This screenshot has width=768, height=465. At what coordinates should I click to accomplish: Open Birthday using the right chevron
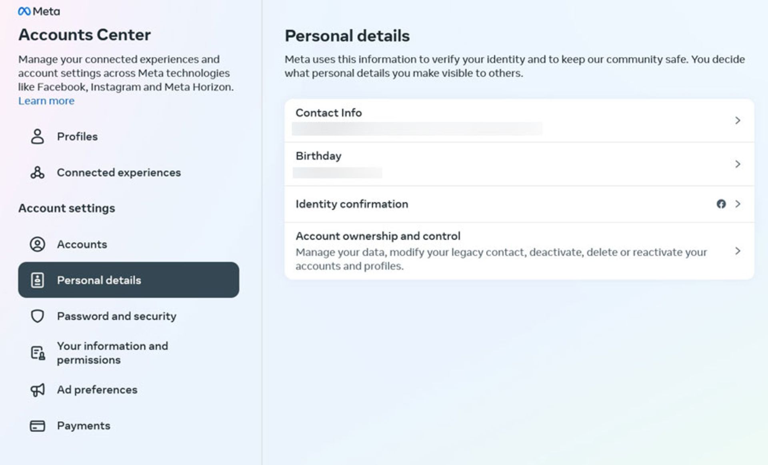pyautogui.click(x=738, y=164)
